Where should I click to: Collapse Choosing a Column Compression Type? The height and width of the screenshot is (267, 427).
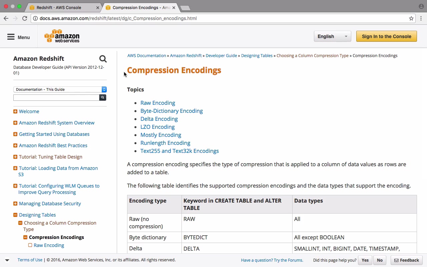[20, 223]
